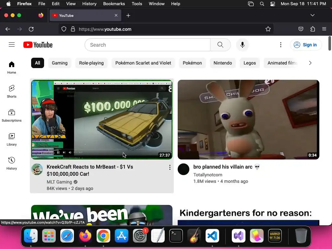Click the youtube.com address bar
This screenshot has height=249, width=332.
pos(166,29)
